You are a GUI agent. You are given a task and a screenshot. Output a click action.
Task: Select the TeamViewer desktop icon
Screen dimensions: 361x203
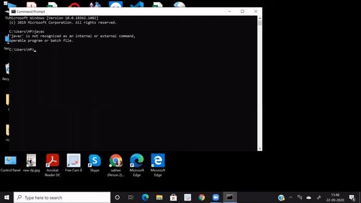(x=116, y=4)
